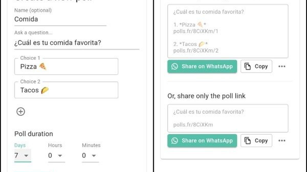Image resolution: width=307 pixels, height=172 pixels.
Task: Copy the full poll message text
Action: coord(256,67)
